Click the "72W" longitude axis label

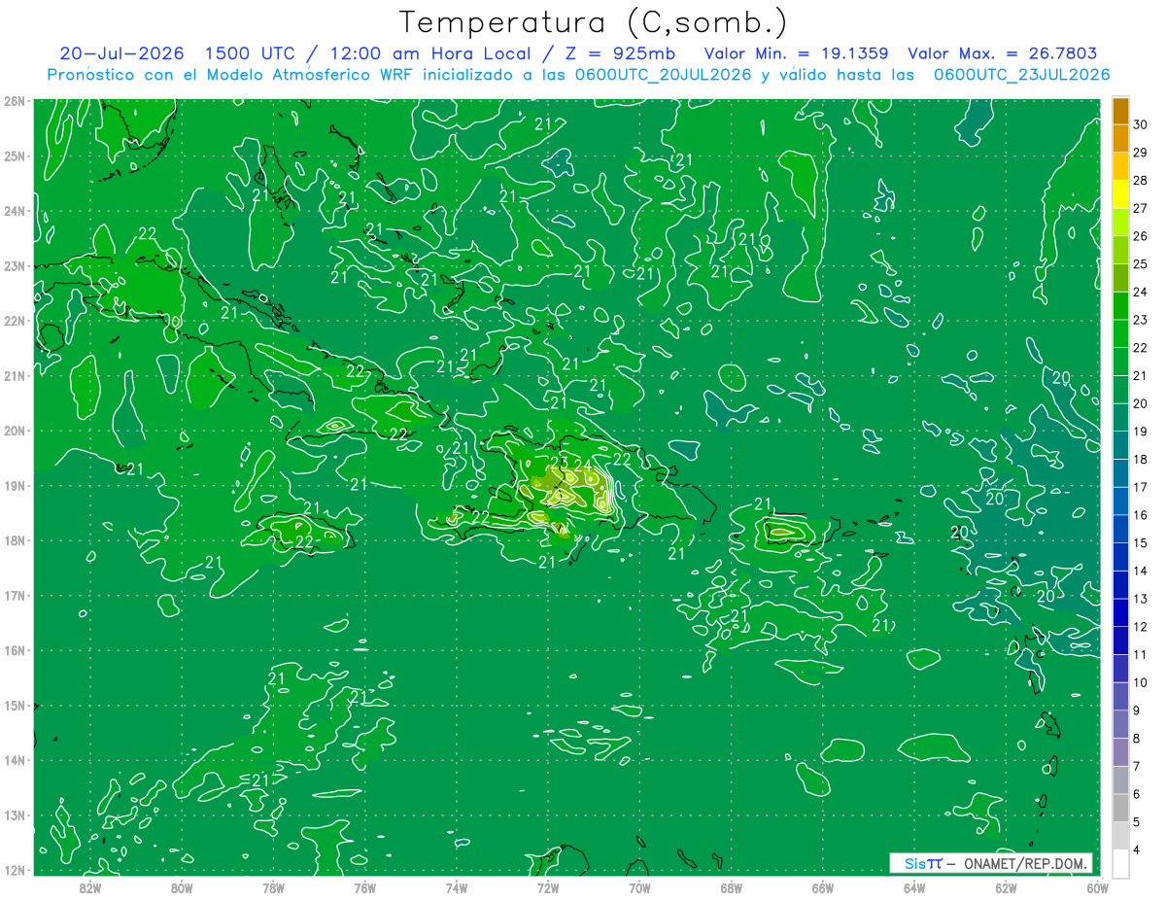(548, 887)
